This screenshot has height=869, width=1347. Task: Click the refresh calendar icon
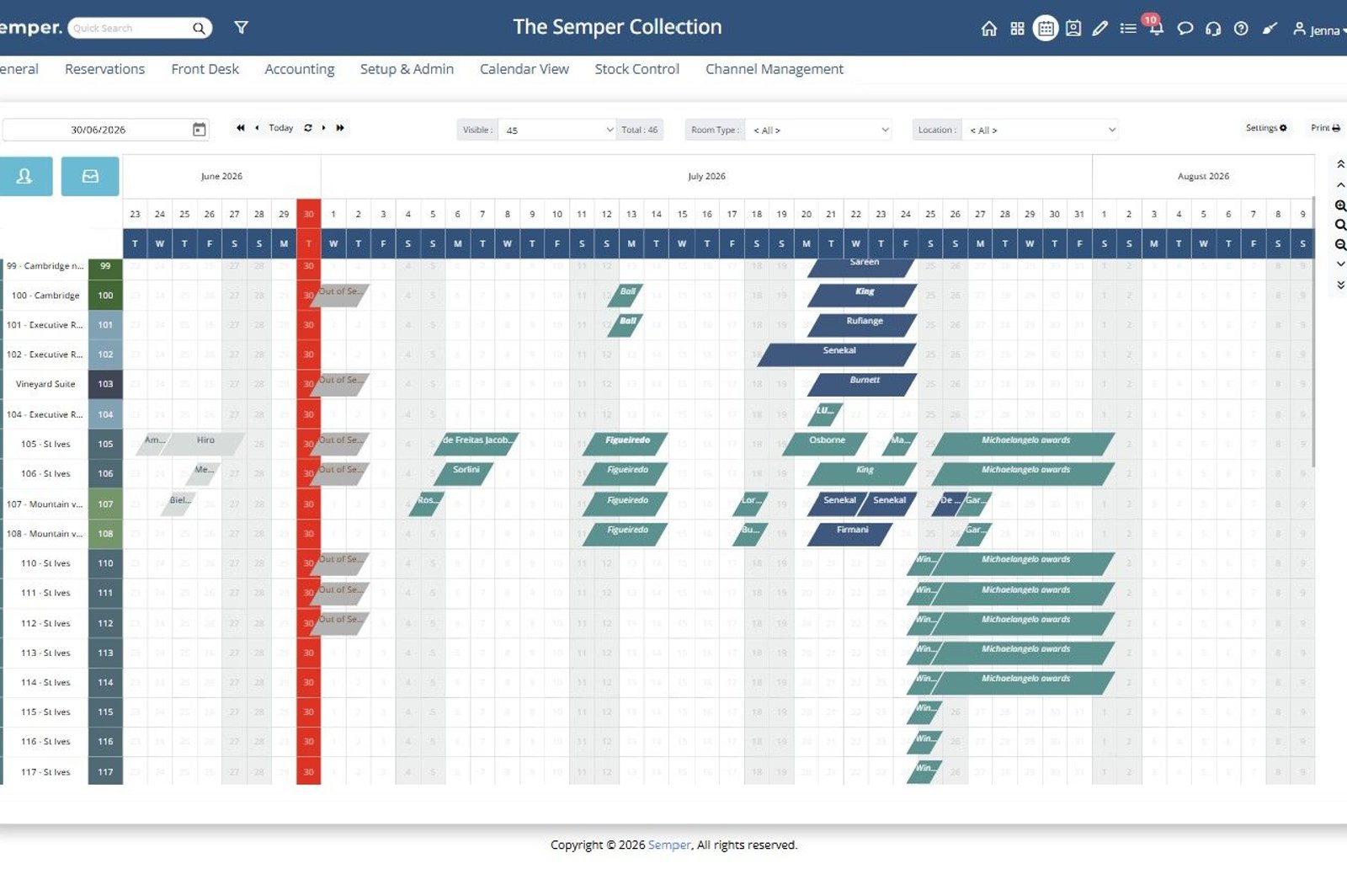click(308, 128)
